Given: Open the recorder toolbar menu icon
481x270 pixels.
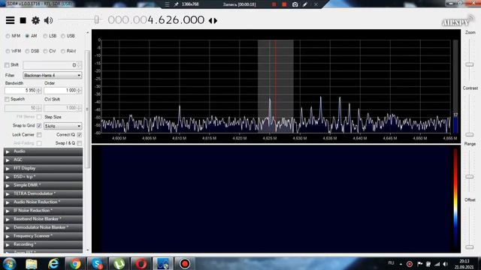Looking at the screenshot, I should click(167, 4).
